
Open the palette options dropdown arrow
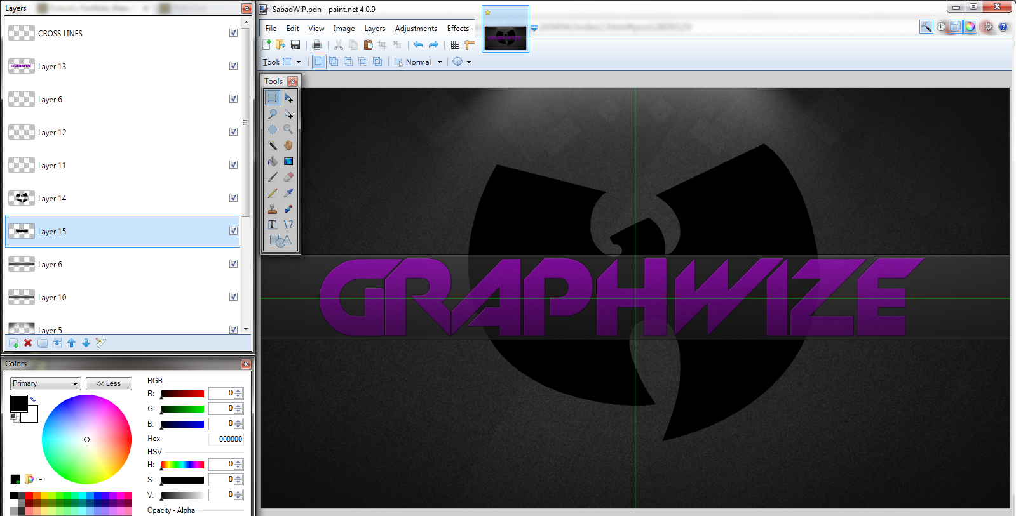click(41, 480)
